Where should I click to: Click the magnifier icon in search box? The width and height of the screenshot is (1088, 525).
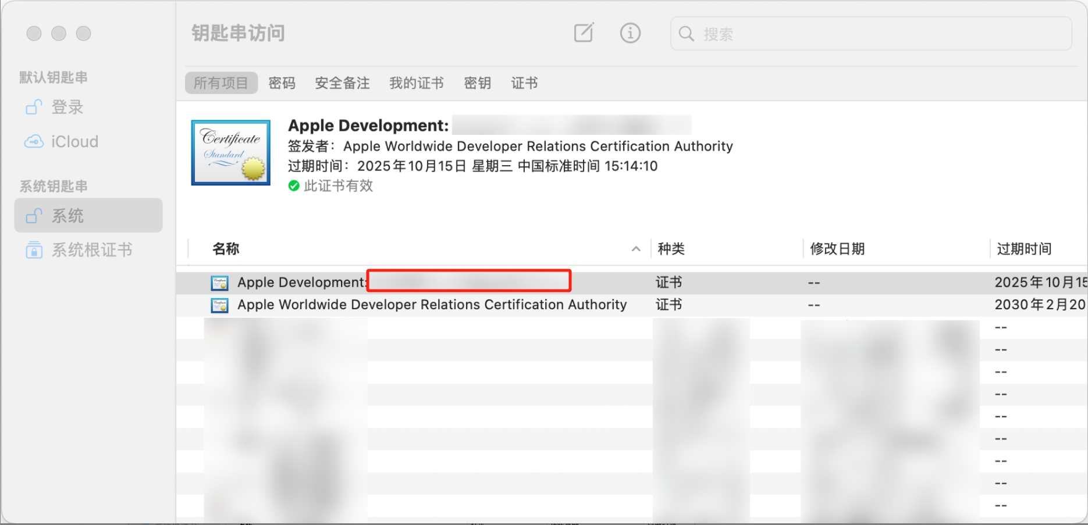pyautogui.click(x=687, y=34)
